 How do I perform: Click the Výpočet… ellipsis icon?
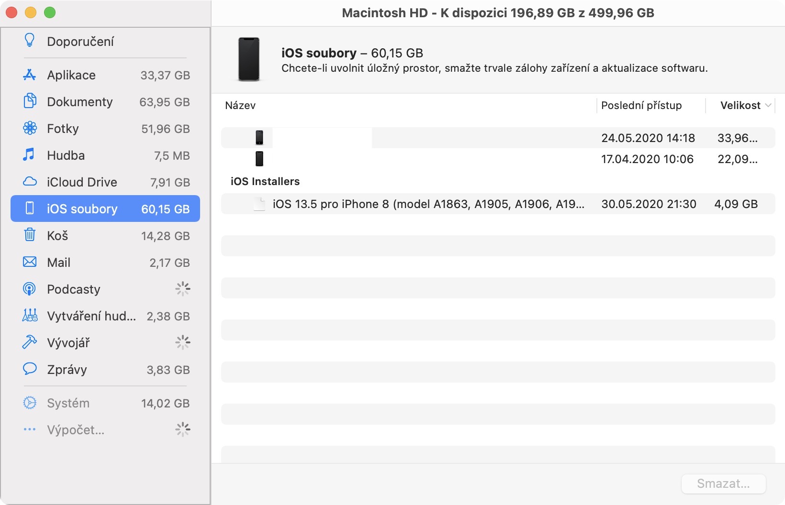pos(30,429)
